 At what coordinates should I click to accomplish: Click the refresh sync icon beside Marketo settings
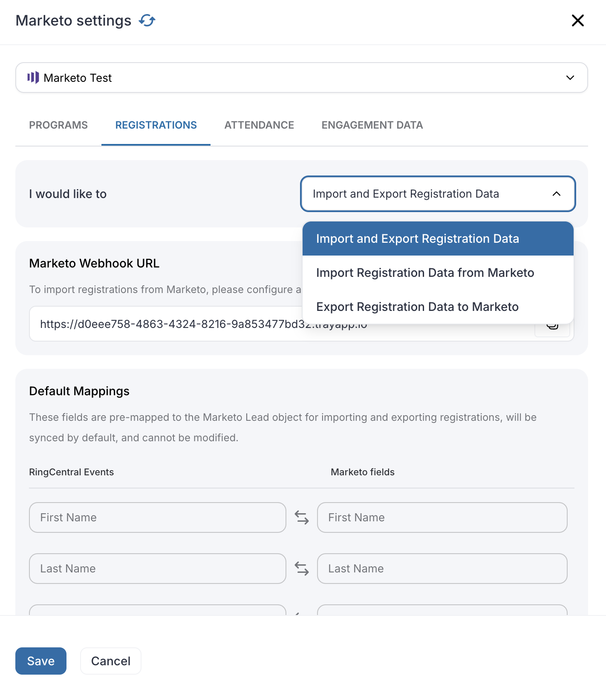pos(147,20)
